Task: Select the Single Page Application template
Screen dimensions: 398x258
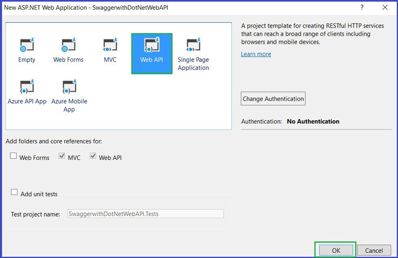Action: pyautogui.click(x=193, y=49)
